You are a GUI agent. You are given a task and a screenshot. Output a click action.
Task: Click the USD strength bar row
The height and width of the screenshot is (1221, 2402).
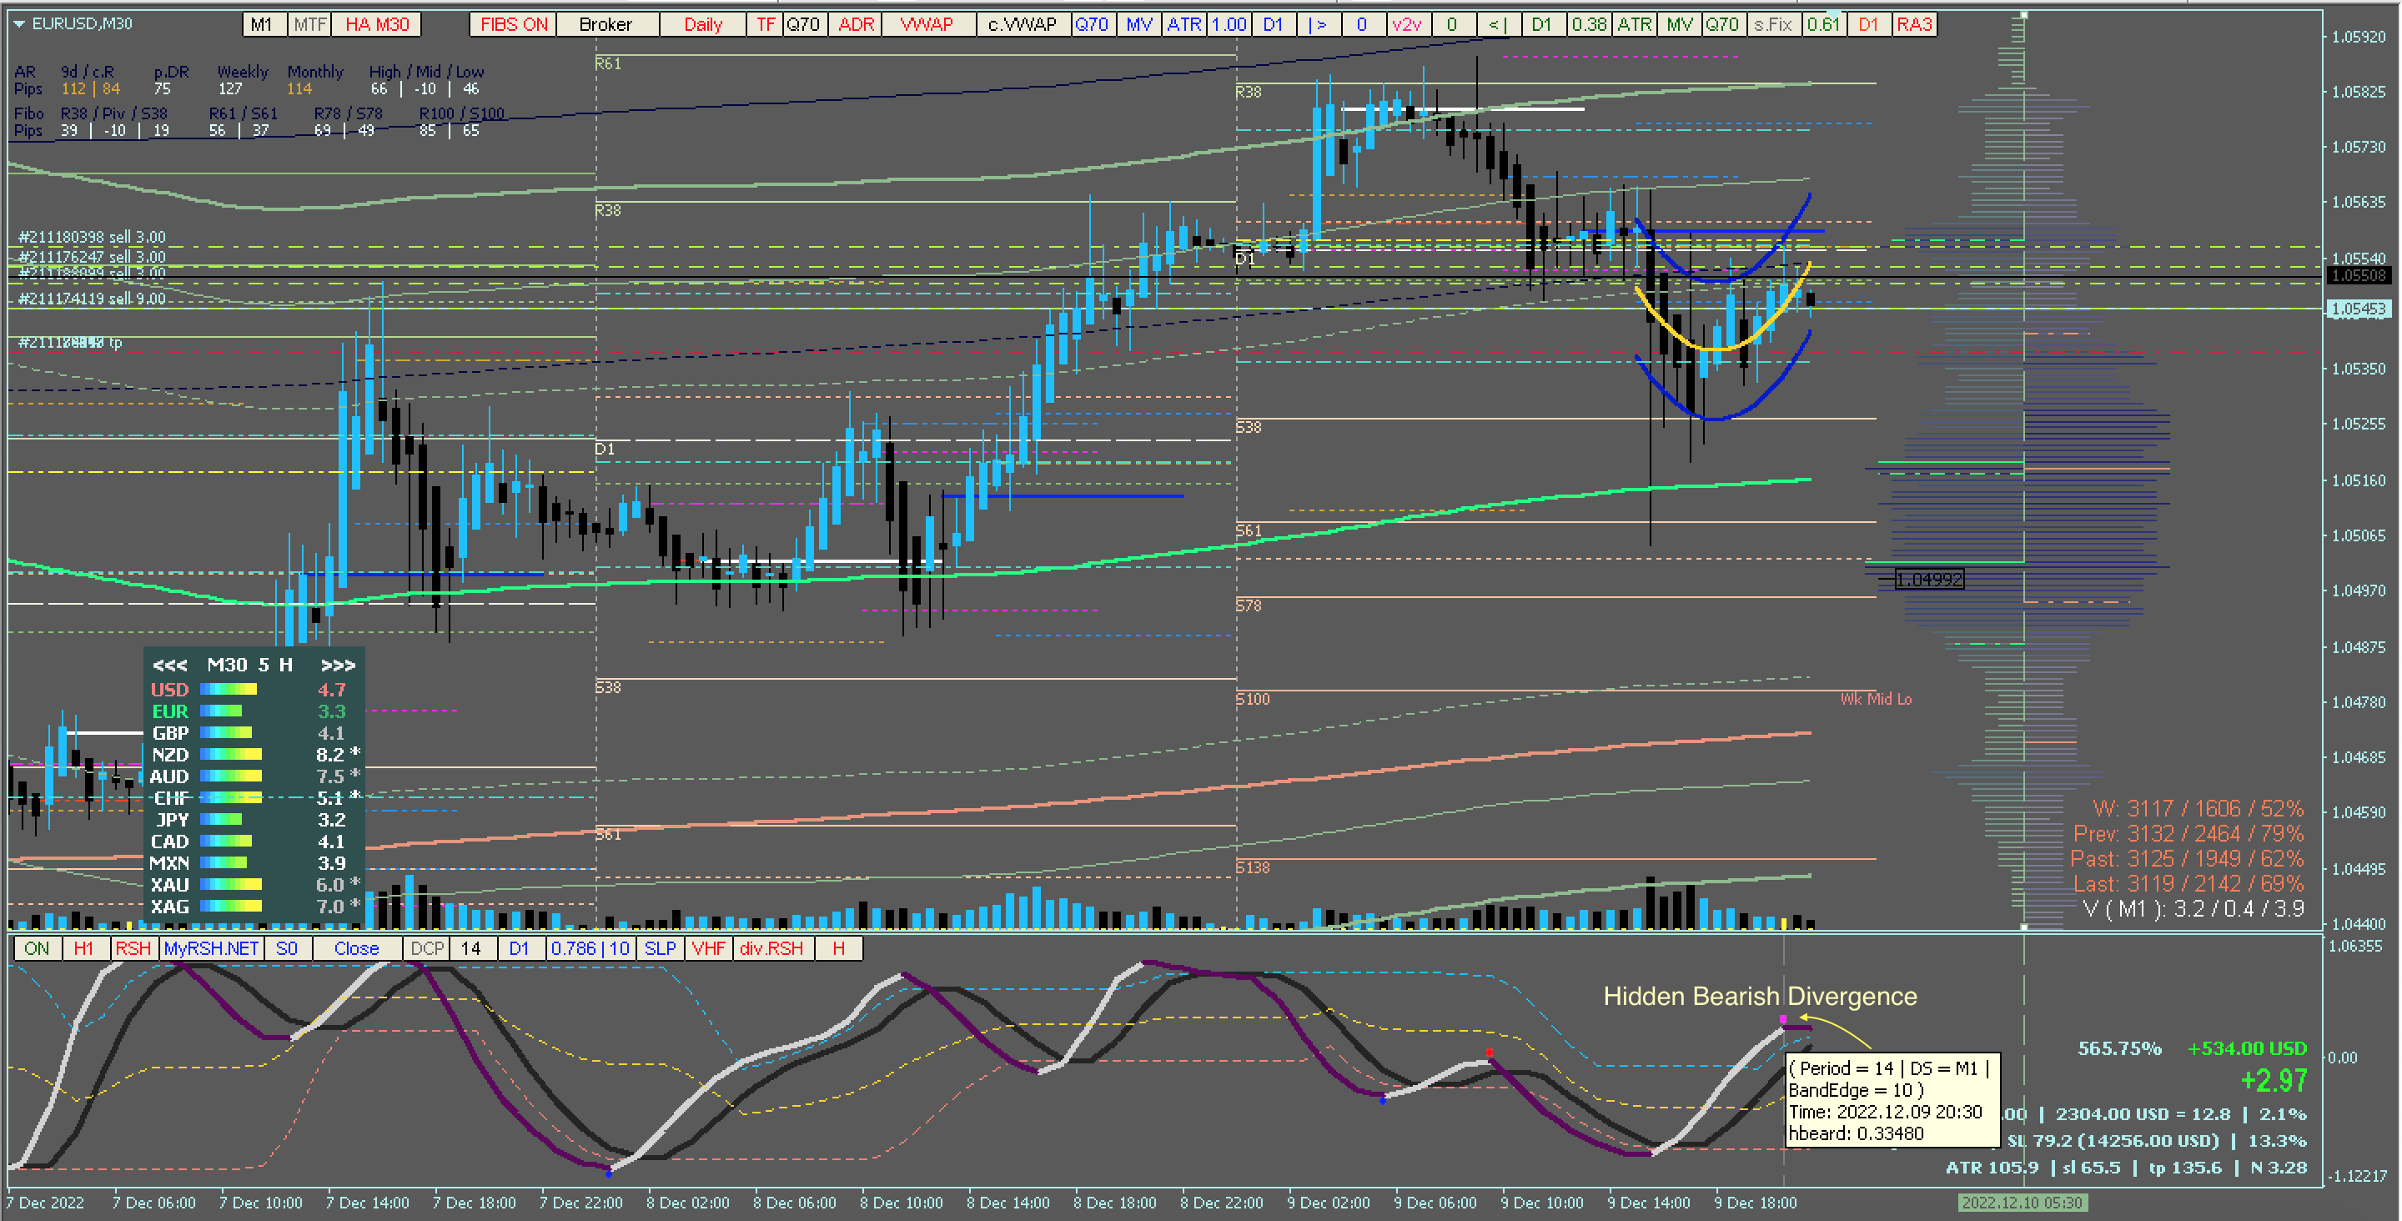[229, 691]
